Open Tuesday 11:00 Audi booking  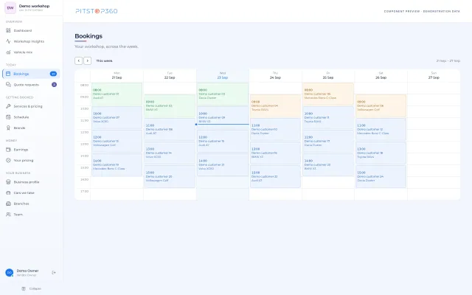(170, 130)
